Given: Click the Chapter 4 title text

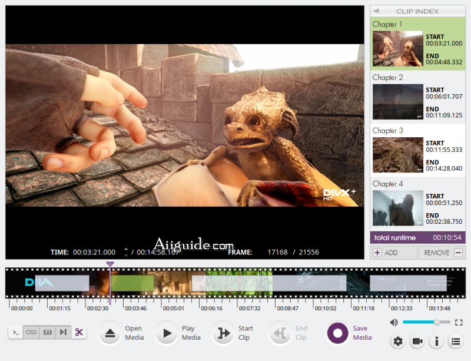Looking at the screenshot, I should click(x=387, y=184).
